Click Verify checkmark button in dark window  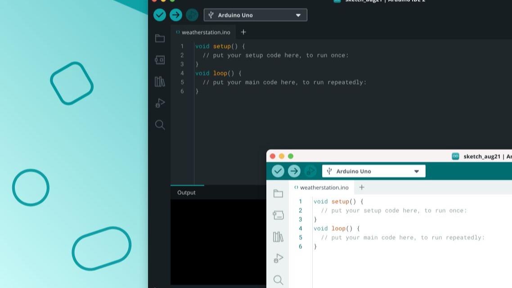pyautogui.click(x=160, y=15)
